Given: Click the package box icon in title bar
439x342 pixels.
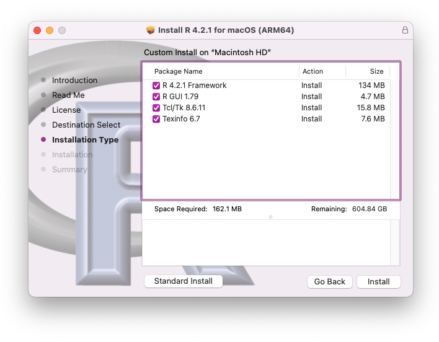Looking at the screenshot, I should [150, 30].
